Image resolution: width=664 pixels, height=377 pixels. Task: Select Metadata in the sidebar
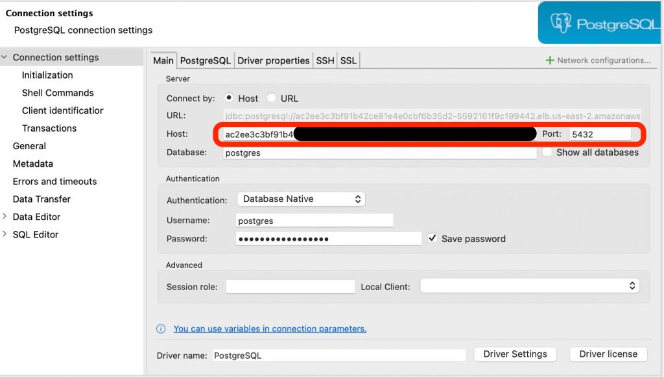[33, 164]
